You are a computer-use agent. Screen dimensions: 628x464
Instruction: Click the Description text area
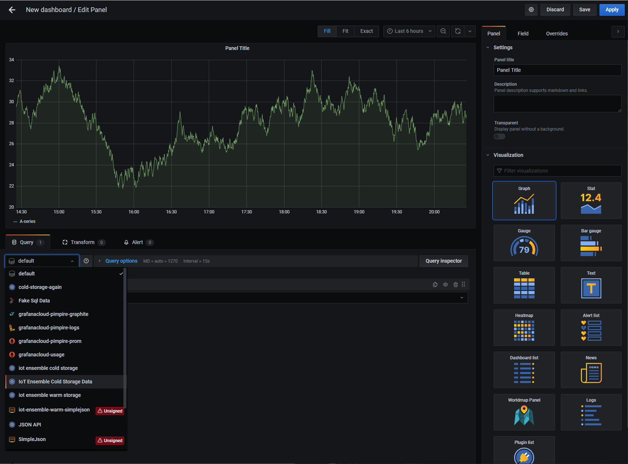(x=558, y=104)
